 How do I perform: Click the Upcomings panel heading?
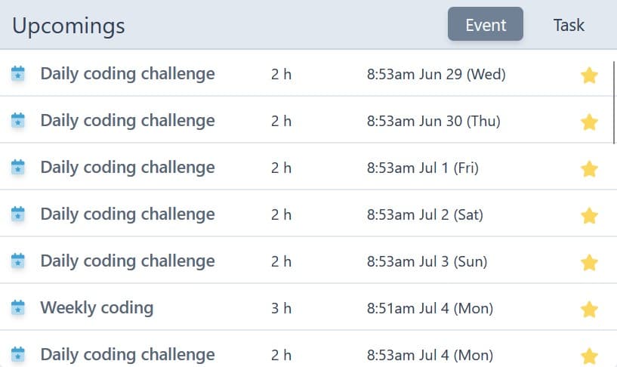pos(69,26)
